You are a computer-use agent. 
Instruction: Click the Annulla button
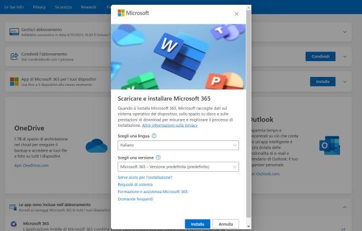pos(226,224)
